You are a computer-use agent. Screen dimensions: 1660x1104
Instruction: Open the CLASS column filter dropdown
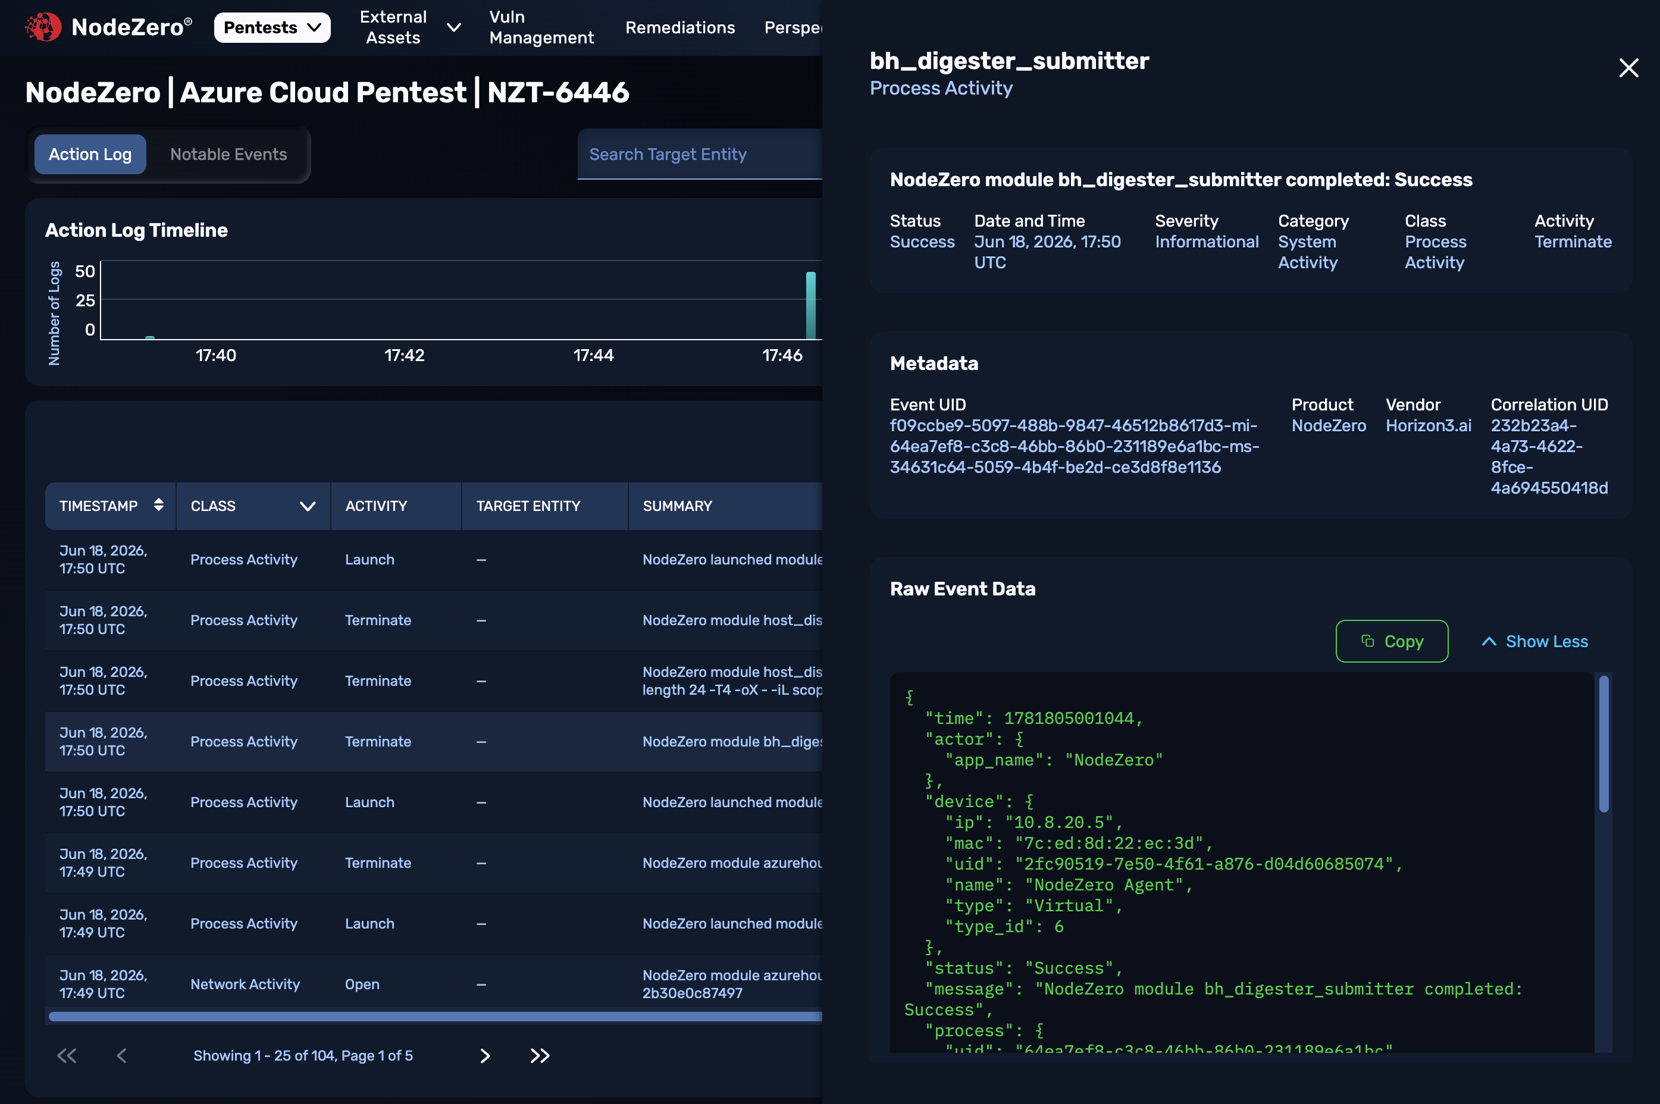click(x=308, y=506)
